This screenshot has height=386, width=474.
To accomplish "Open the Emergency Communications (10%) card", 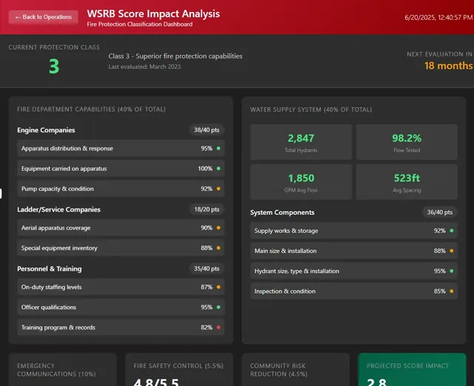I will (62, 370).
